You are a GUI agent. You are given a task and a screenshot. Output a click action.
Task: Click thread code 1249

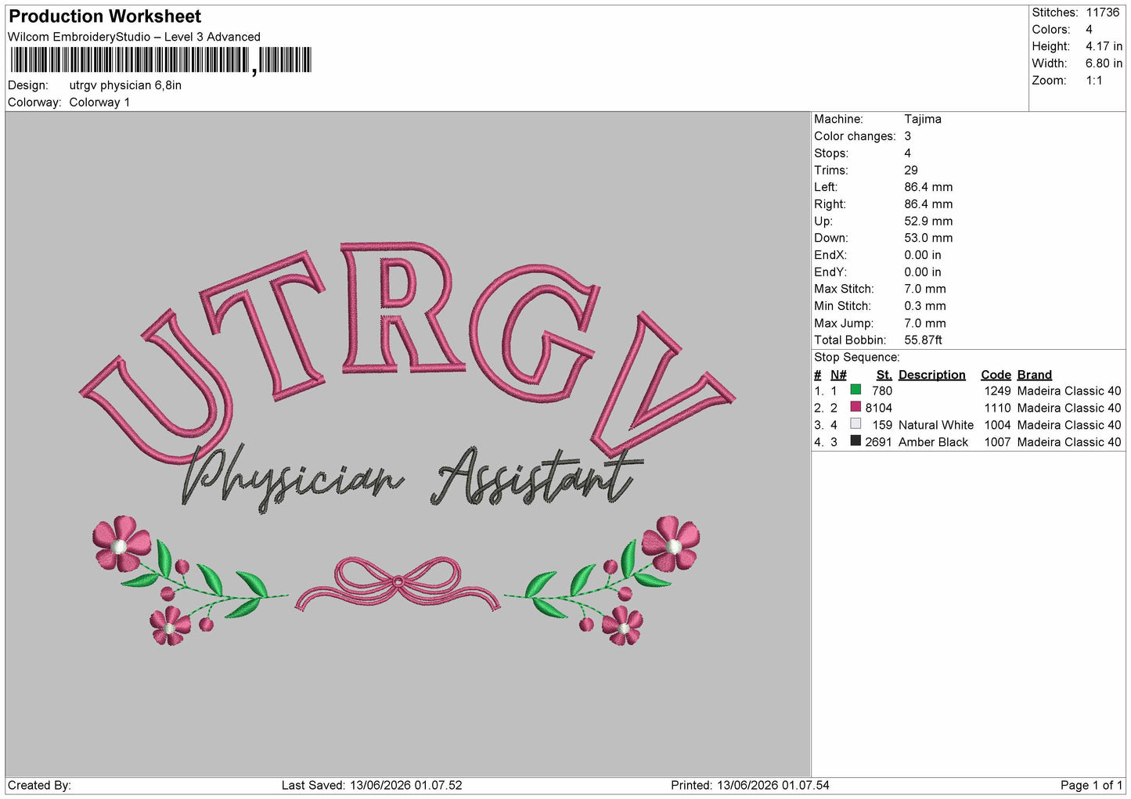(x=997, y=391)
